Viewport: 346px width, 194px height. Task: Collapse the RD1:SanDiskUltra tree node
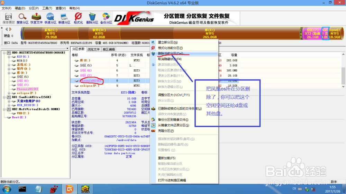pos(4,97)
